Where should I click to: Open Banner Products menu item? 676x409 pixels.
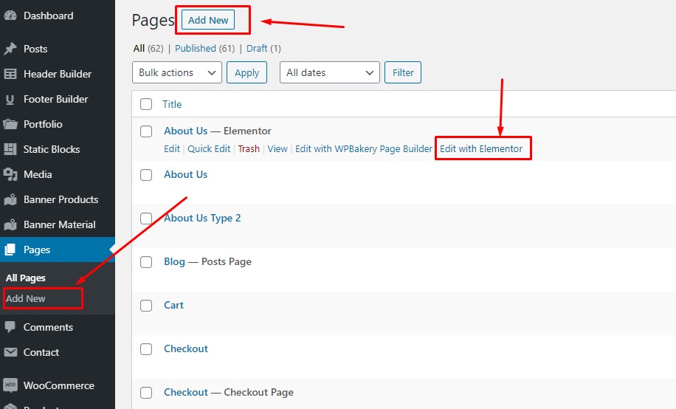coord(61,199)
